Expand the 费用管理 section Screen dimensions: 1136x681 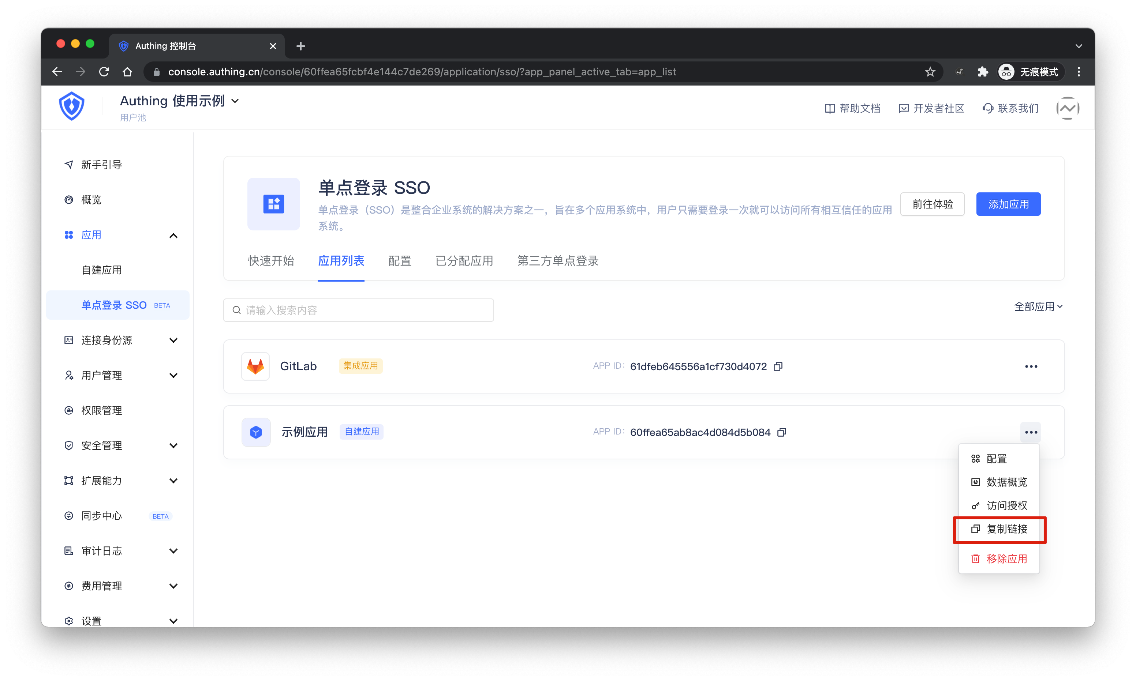[173, 586]
